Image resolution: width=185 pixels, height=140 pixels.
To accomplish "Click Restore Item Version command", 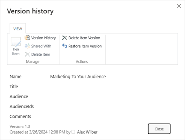I will pyautogui.click(x=82, y=46).
